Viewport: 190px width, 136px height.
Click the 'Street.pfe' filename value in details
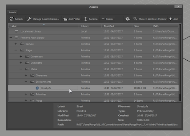[x=143, y=107]
